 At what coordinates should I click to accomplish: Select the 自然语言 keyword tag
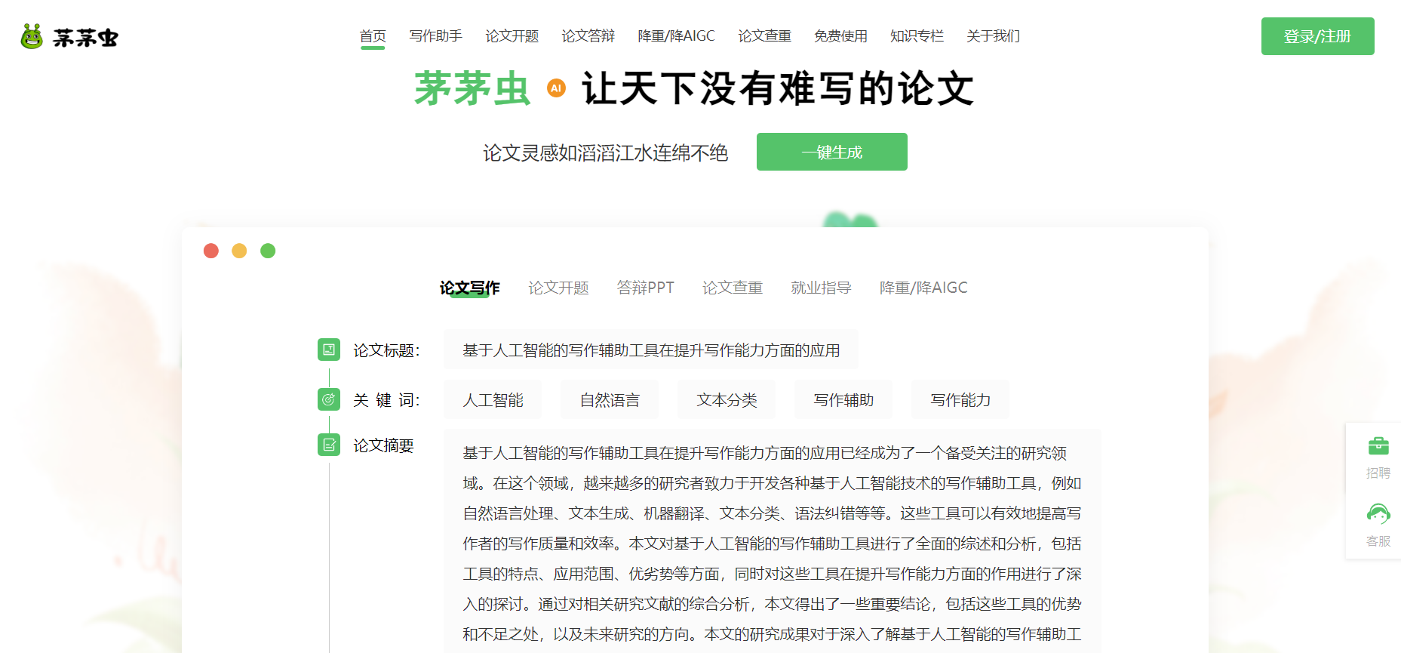[610, 400]
